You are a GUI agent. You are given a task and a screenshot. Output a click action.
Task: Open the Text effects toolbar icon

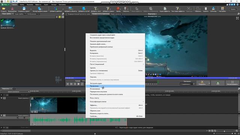click(177, 9)
